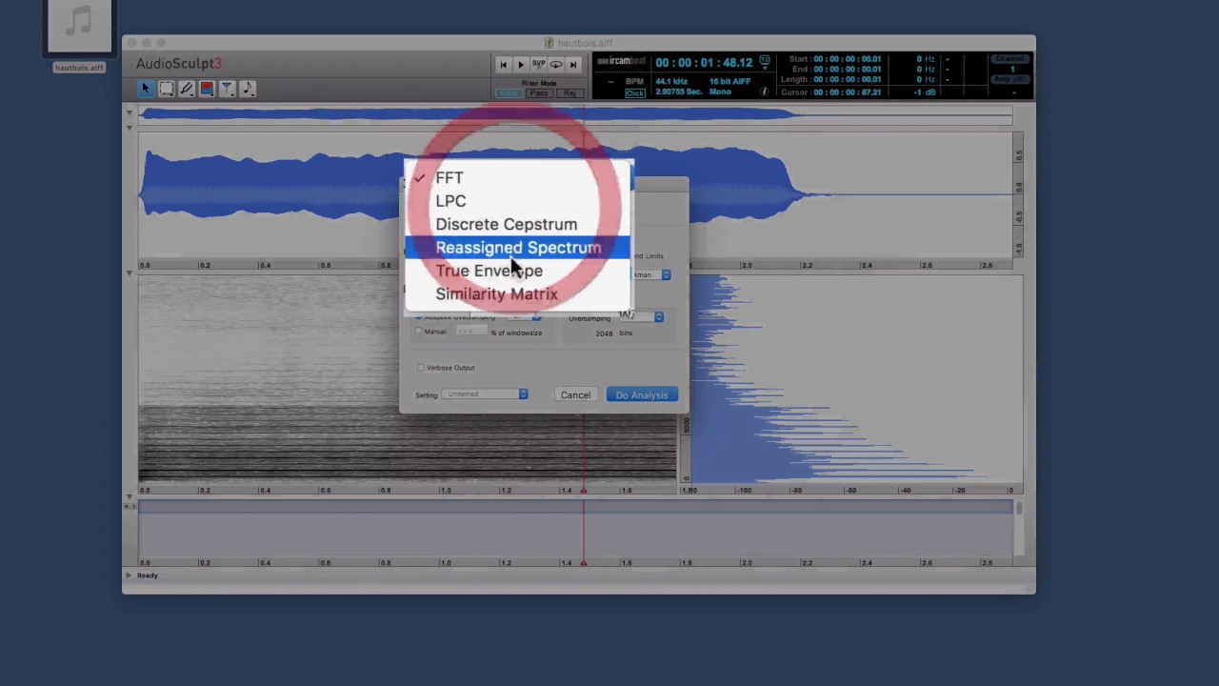Click the Length time value
The height and width of the screenshot is (686, 1219).
pos(848,81)
